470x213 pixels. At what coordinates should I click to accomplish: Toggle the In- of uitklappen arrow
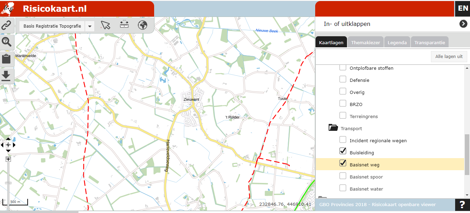(x=463, y=24)
